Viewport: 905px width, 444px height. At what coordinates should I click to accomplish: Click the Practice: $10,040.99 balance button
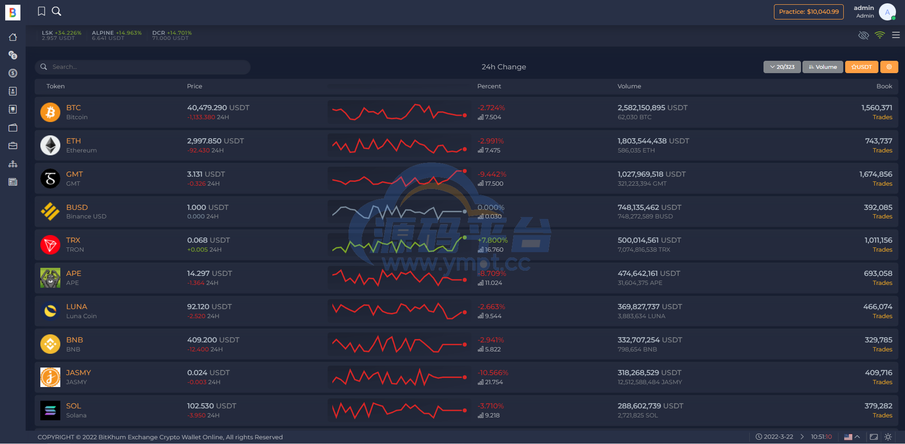(809, 12)
